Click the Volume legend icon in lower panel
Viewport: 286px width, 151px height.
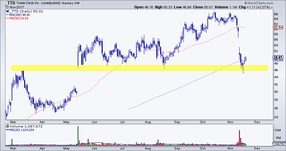click(x=7, y=127)
